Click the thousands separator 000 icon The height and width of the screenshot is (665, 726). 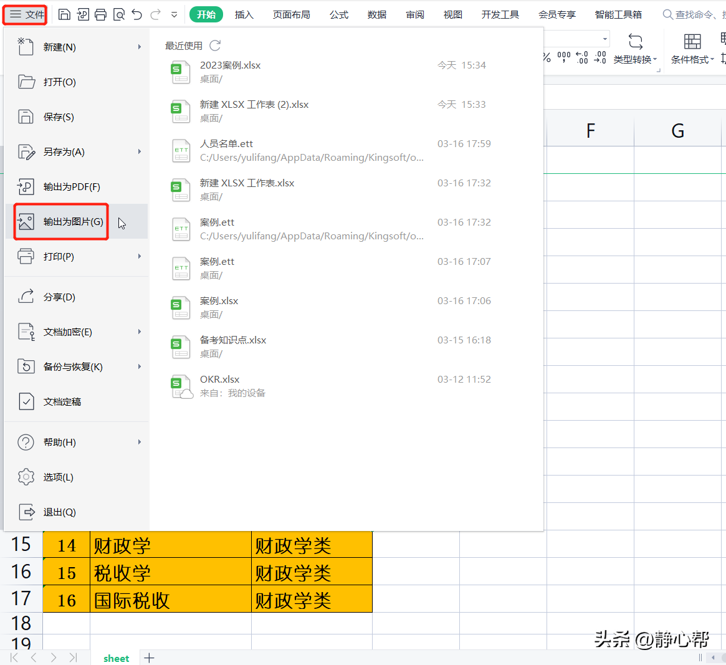[x=564, y=57]
